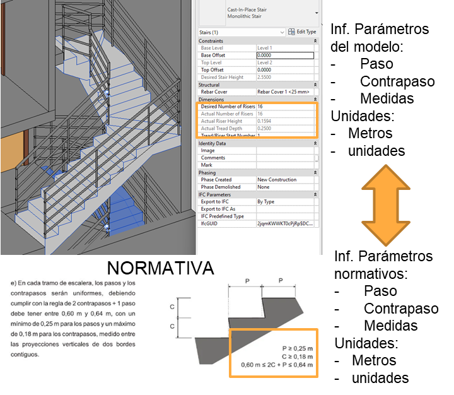Click the Top Offset value field
The height and width of the screenshot is (395, 454).
tap(285, 70)
